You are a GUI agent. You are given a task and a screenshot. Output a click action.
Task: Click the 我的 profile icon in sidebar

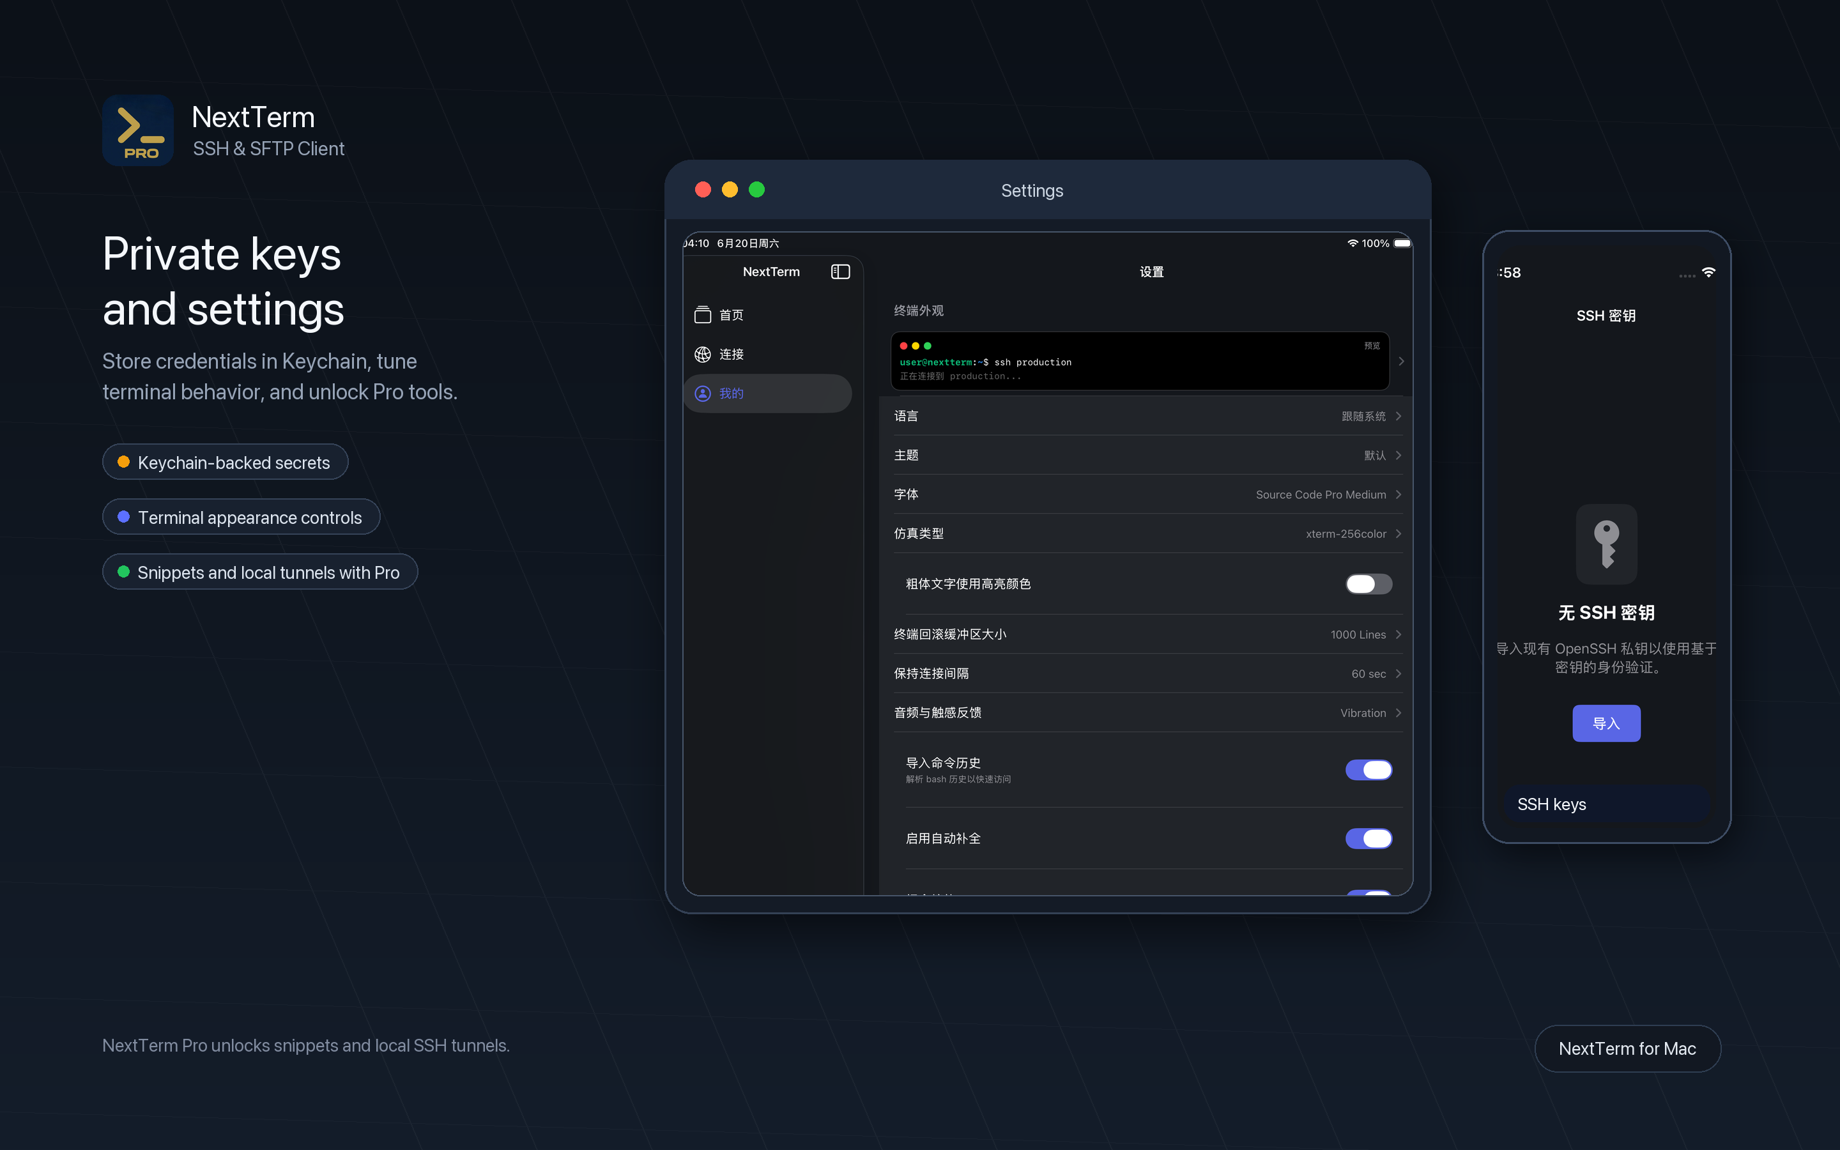click(703, 393)
